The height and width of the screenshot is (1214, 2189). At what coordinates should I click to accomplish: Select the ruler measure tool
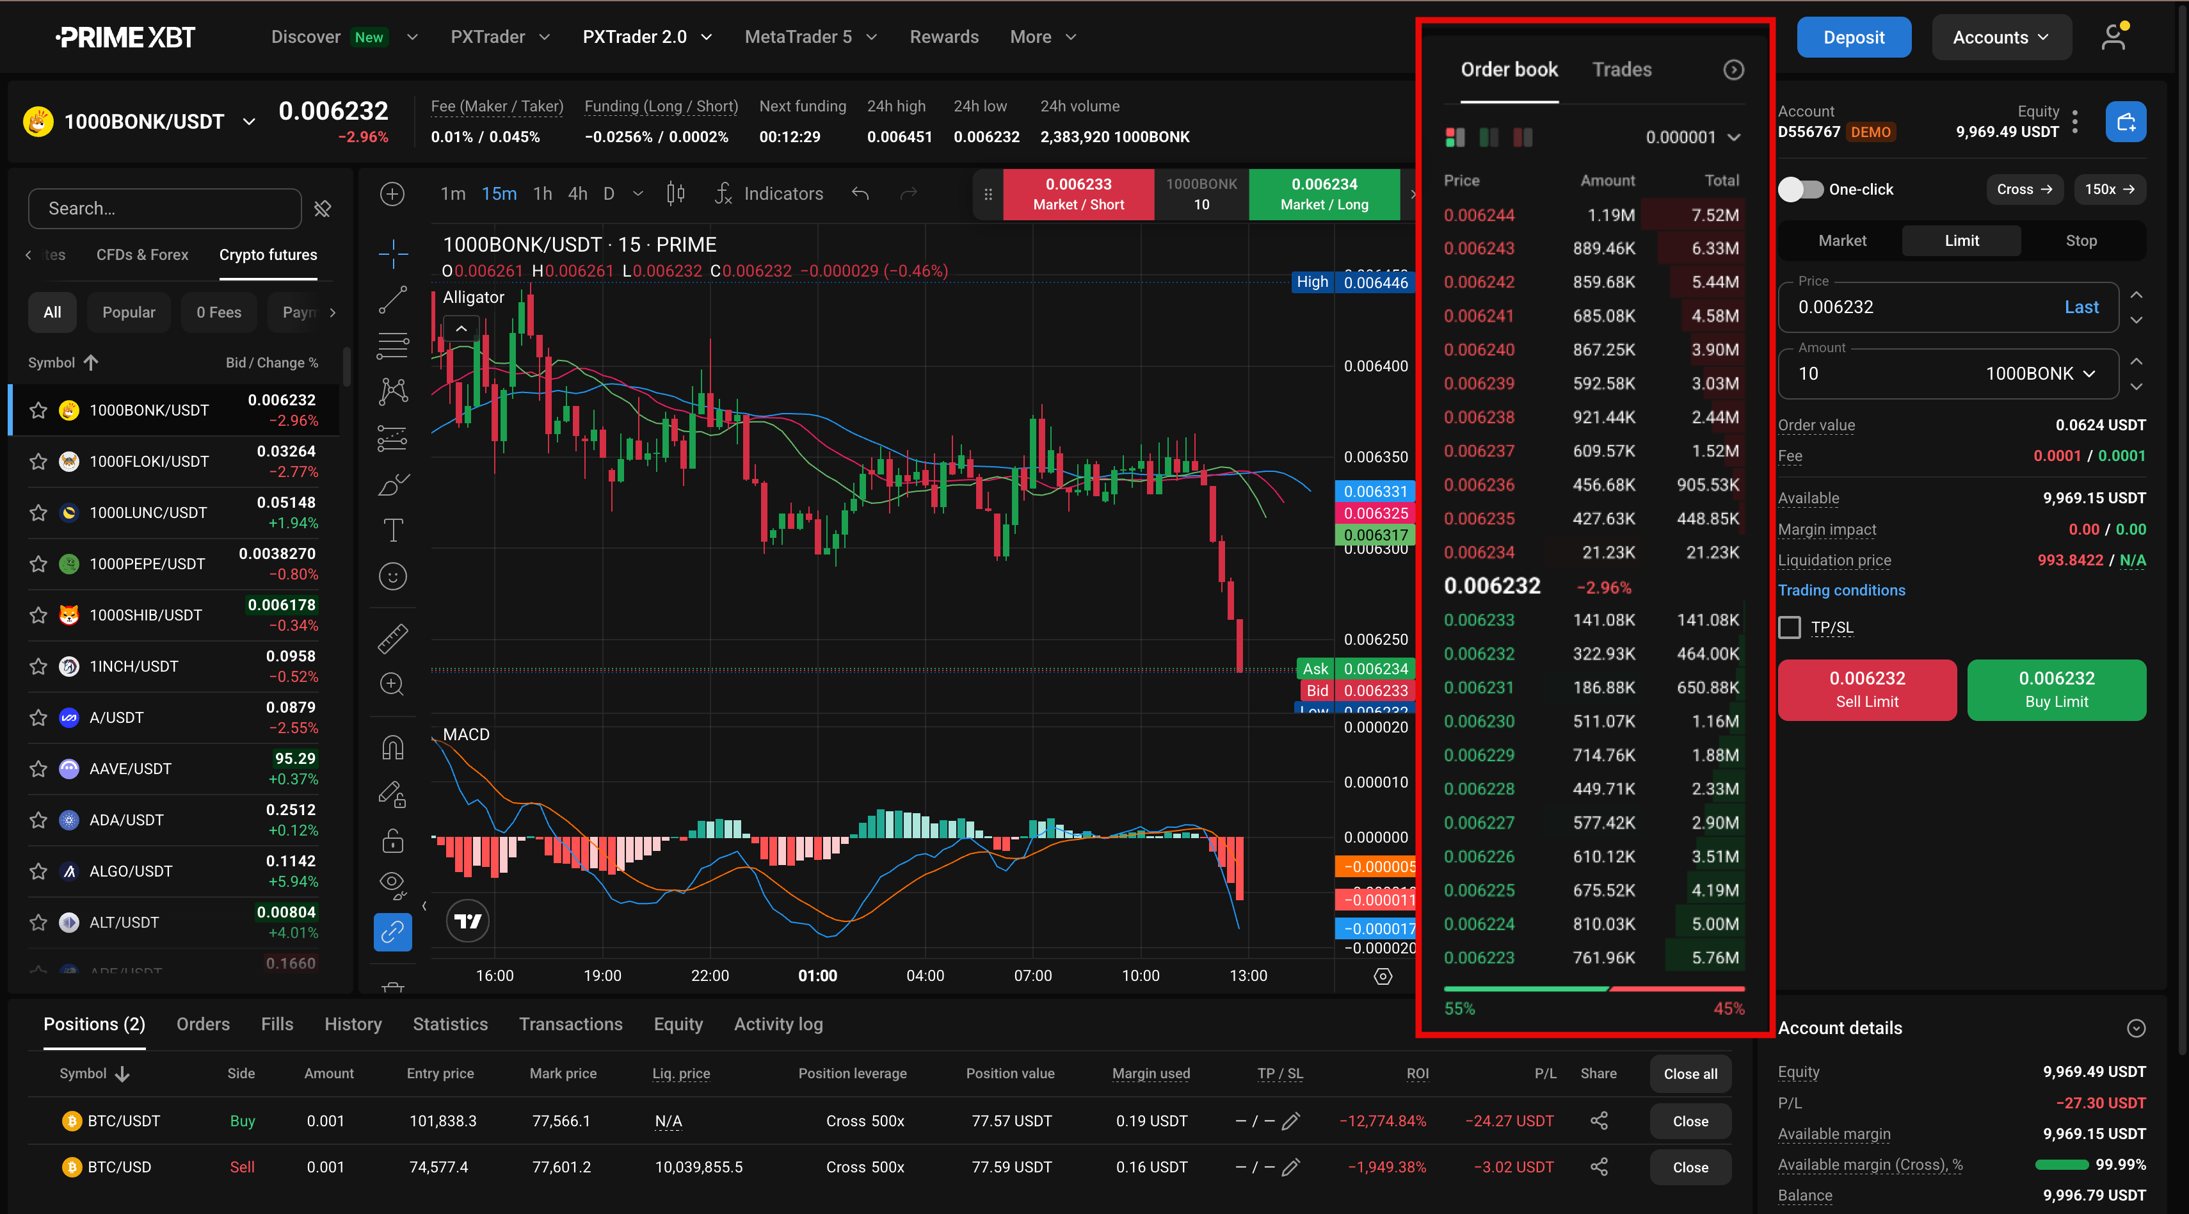[x=392, y=638]
